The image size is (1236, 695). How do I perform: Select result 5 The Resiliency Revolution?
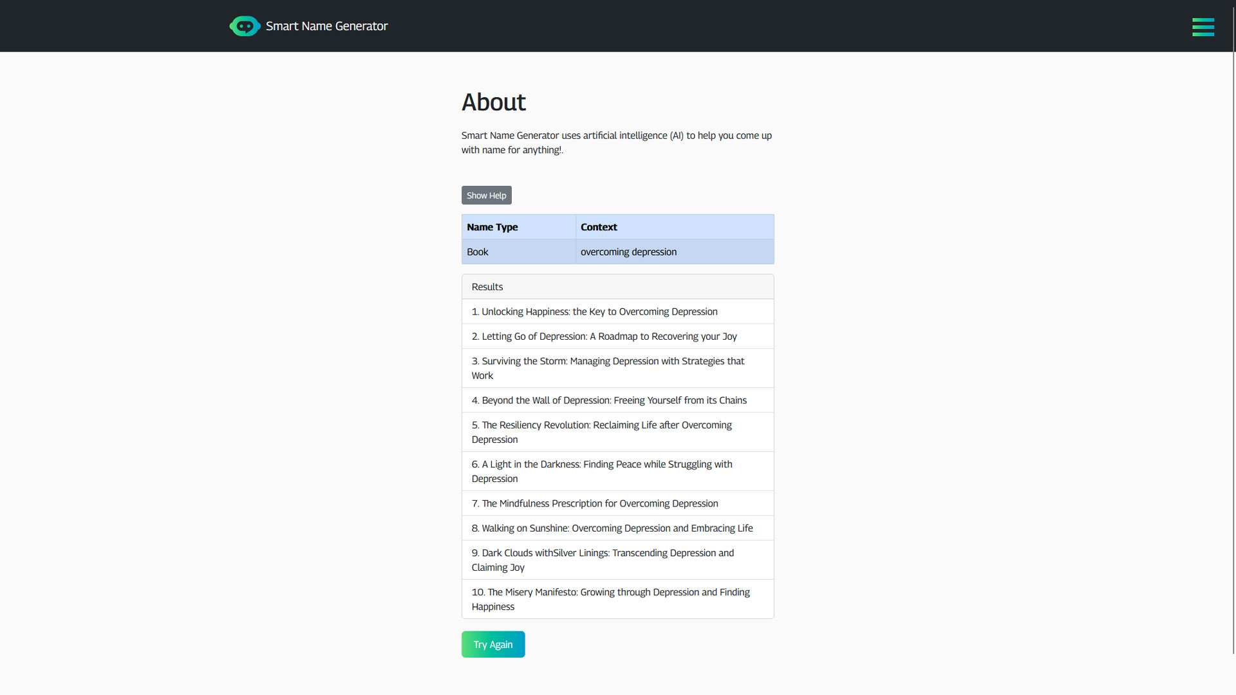click(x=601, y=432)
